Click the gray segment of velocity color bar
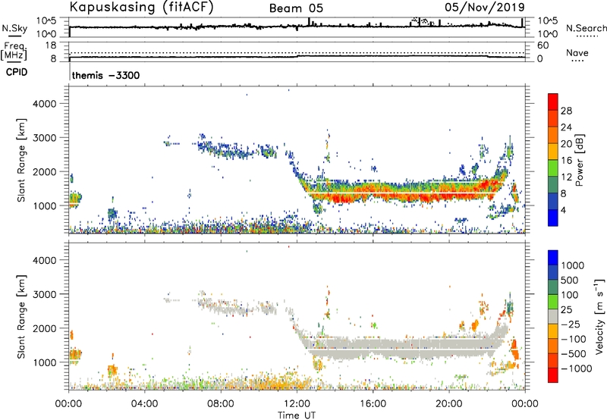 click(553, 317)
